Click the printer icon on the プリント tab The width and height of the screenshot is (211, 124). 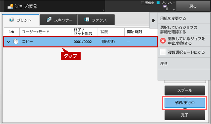click(x=12, y=20)
